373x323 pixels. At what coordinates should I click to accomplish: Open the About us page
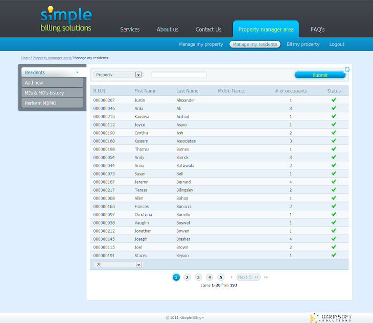(x=168, y=30)
